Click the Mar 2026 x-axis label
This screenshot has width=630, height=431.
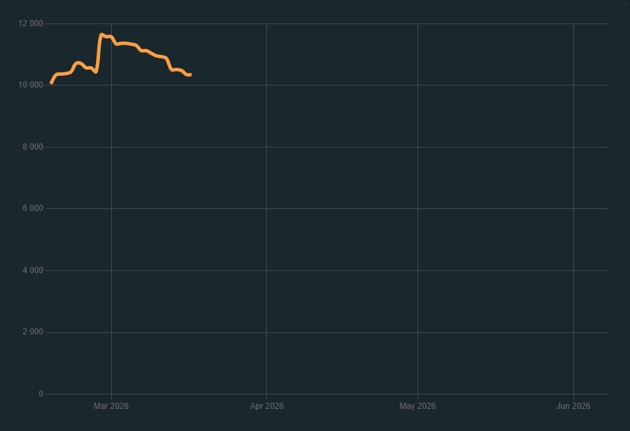pos(111,406)
